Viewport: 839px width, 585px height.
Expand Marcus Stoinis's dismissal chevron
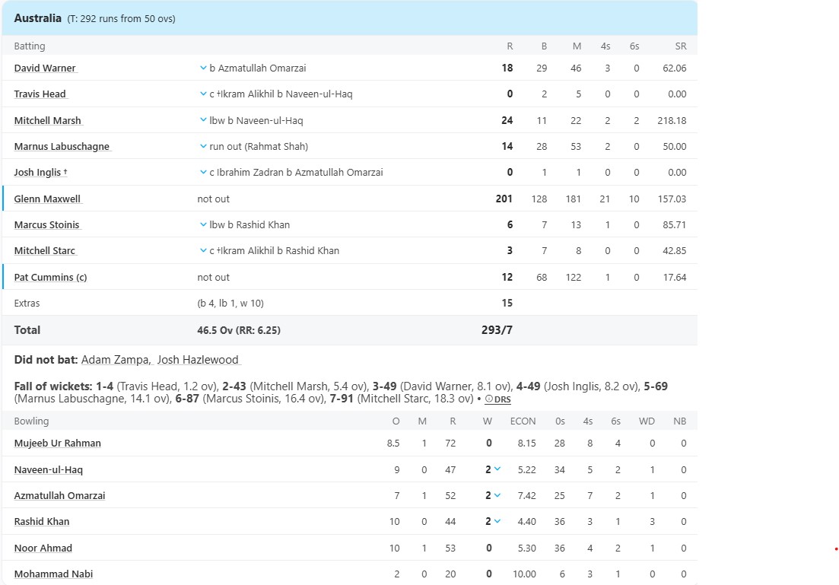[x=203, y=224]
